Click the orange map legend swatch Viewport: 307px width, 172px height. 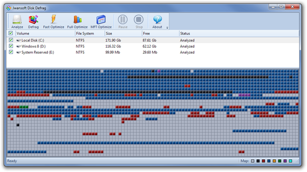274,161
